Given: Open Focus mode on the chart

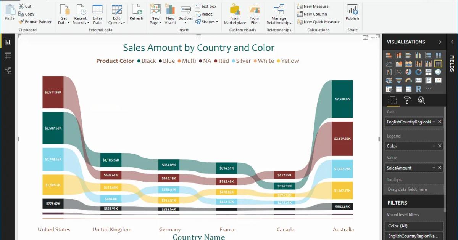Looking at the screenshot, I should 365,37.
